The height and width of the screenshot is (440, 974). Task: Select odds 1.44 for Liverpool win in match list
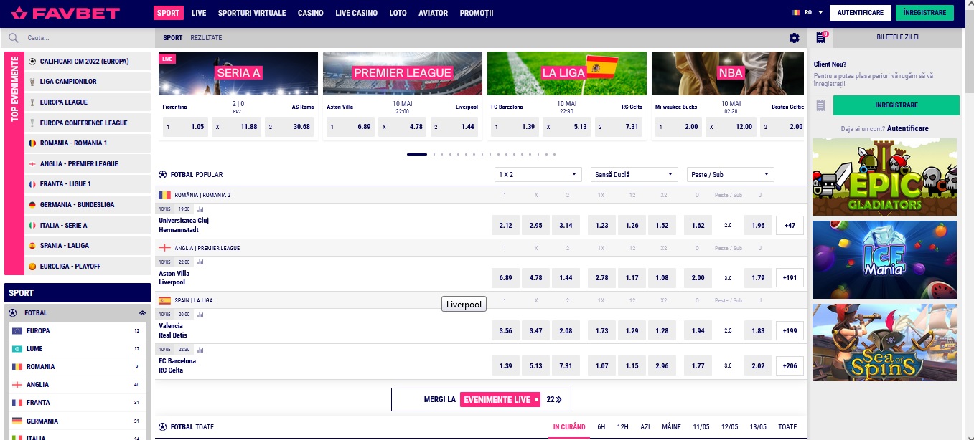tap(566, 278)
